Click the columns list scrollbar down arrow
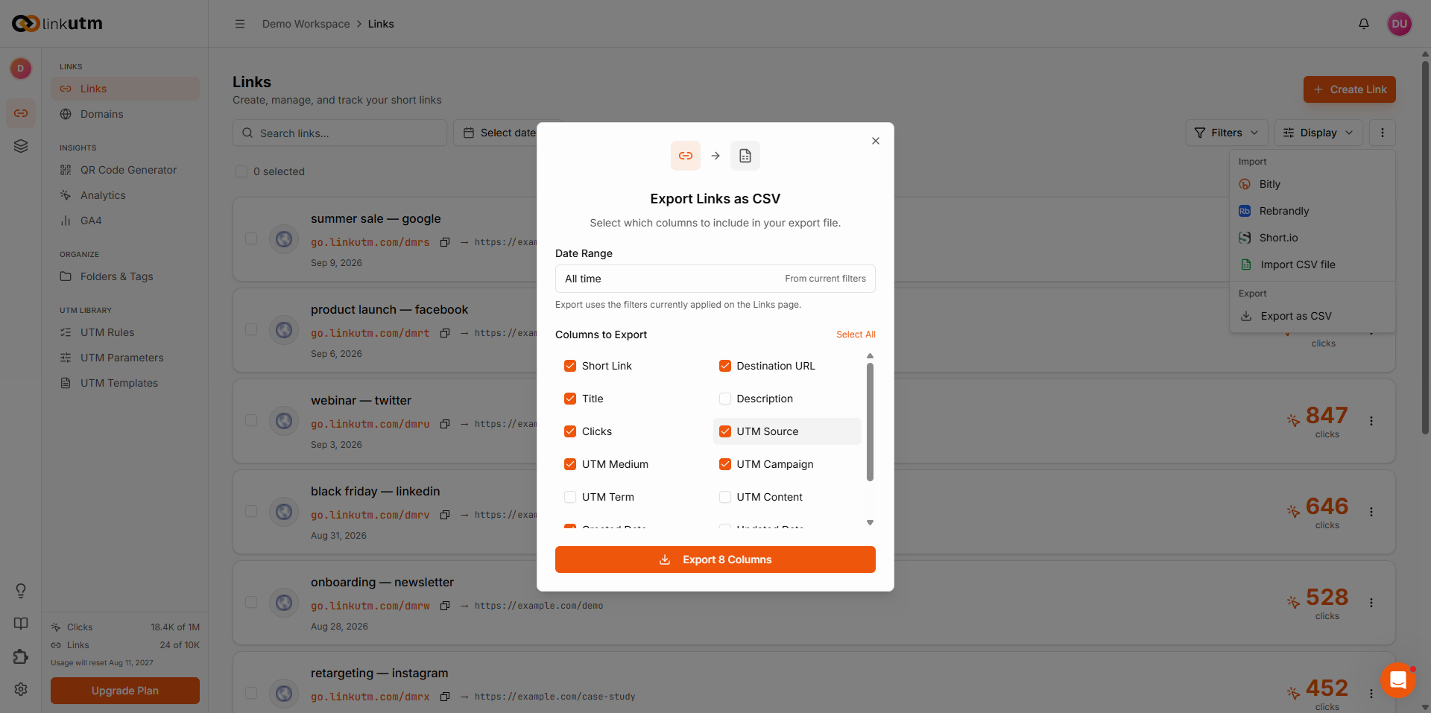Screen dimensions: 1431x713 pyautogui.click(x=870, y=522)
